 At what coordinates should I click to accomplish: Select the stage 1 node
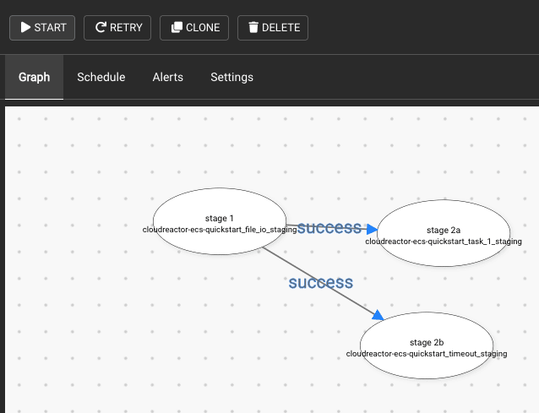pyautogui.click(x=220, y=221)
